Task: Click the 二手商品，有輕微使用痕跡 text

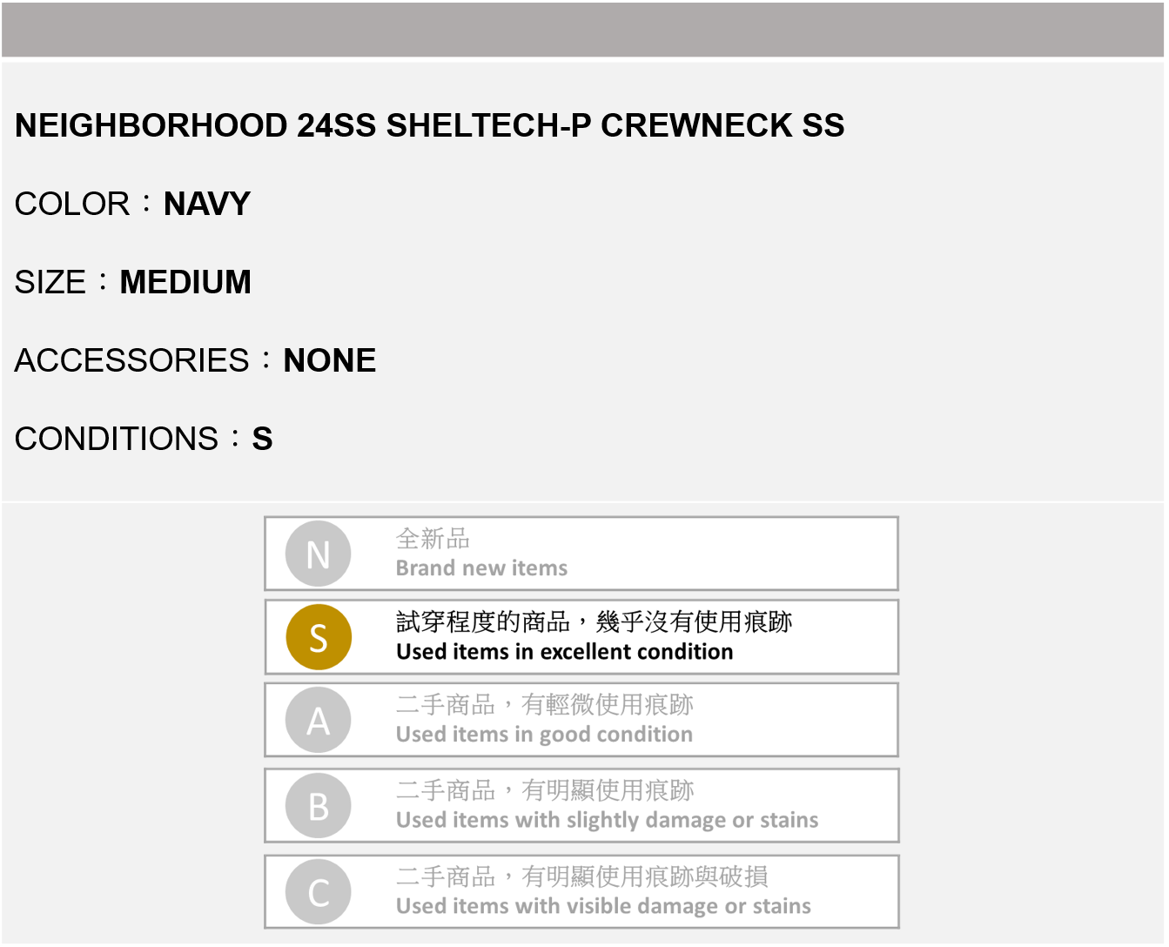Action: coord(545,704)
